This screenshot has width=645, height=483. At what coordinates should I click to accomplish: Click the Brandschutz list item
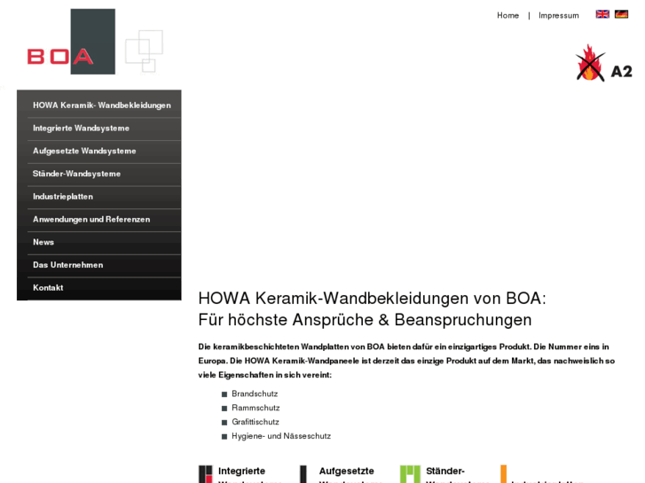click(255, 393)
